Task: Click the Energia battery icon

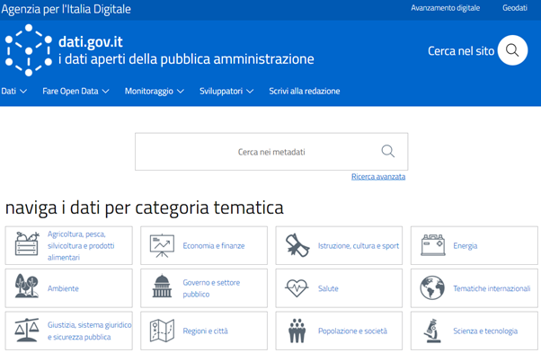Action: click(x=433, y=245)
